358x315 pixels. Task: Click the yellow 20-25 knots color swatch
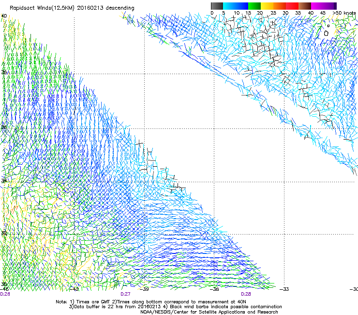pyautogui.click(x=267, y=6)
